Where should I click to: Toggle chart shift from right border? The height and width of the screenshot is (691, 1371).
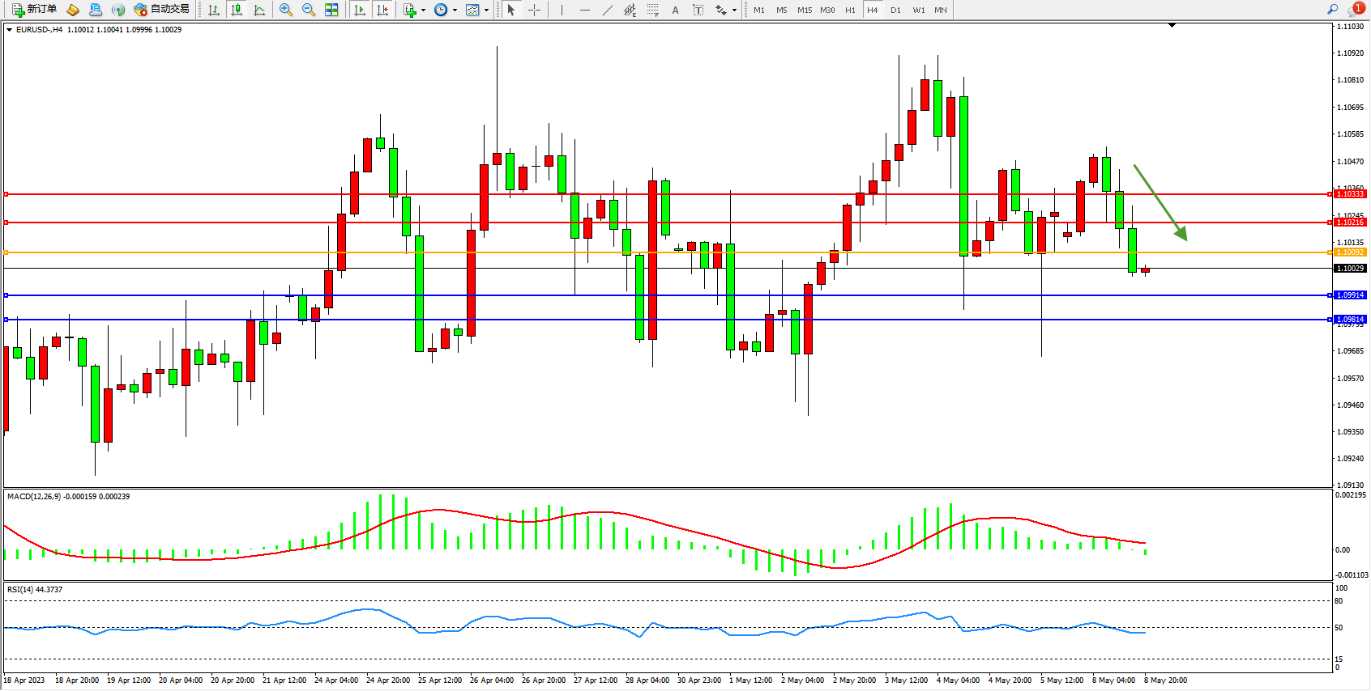tap(382, 10)
